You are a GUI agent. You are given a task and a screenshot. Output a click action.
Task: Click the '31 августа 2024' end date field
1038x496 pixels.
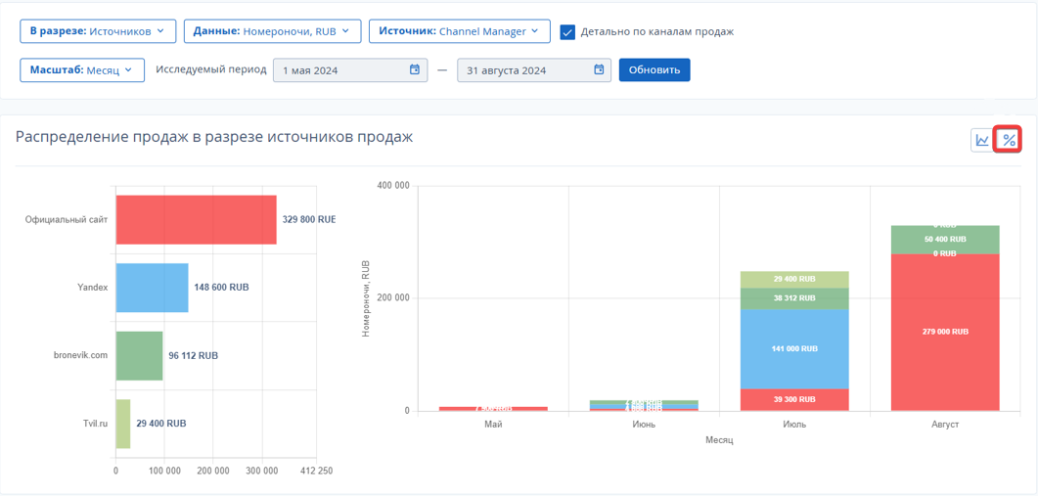tap(533, 70)
